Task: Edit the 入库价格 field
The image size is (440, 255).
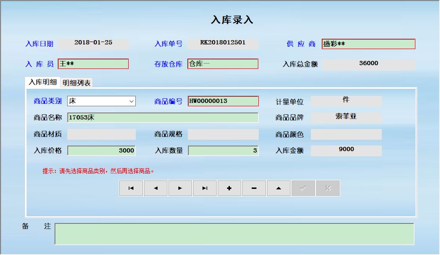Action: point(101,151)
